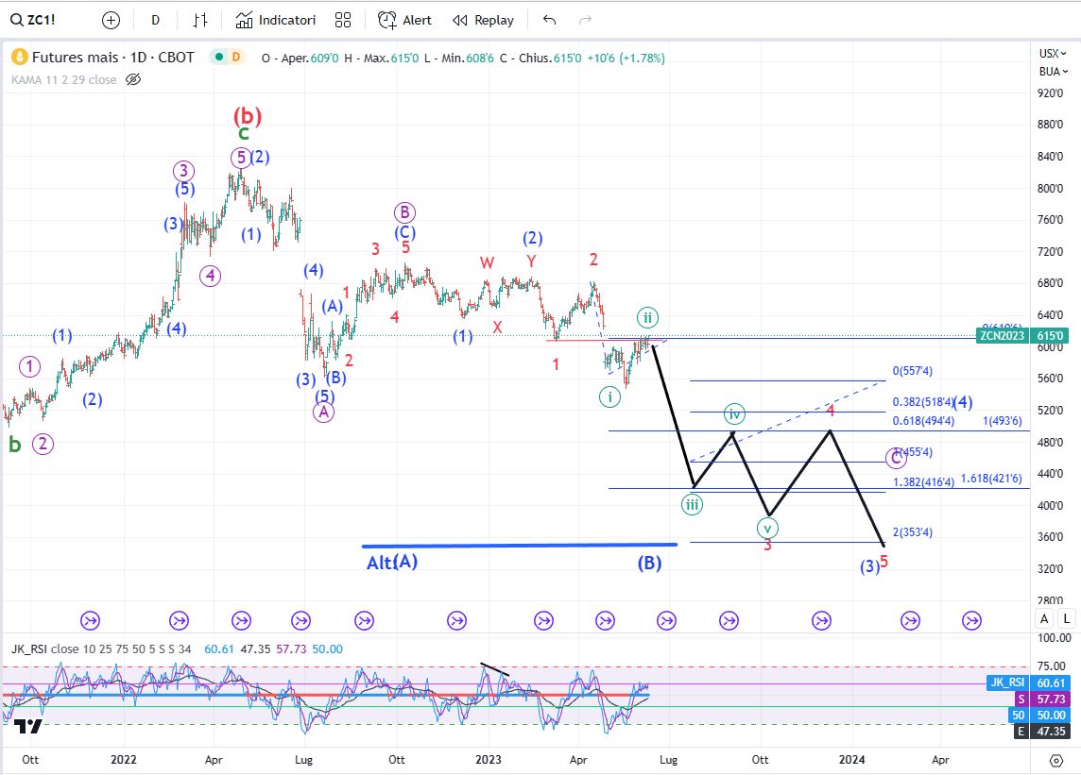Viewport: 1081px width, 775px height.
Task: Select the 2(353'4) Fibonacci label
Action: point(912,531)
